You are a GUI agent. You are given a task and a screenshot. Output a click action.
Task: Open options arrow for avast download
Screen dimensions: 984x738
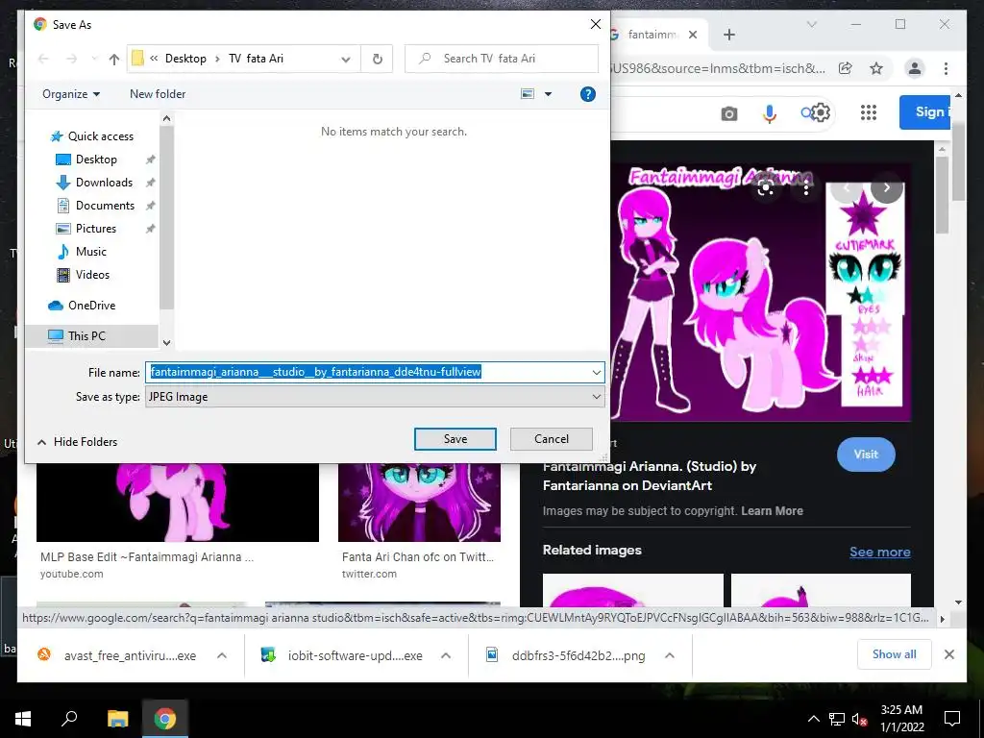point(222,655)
